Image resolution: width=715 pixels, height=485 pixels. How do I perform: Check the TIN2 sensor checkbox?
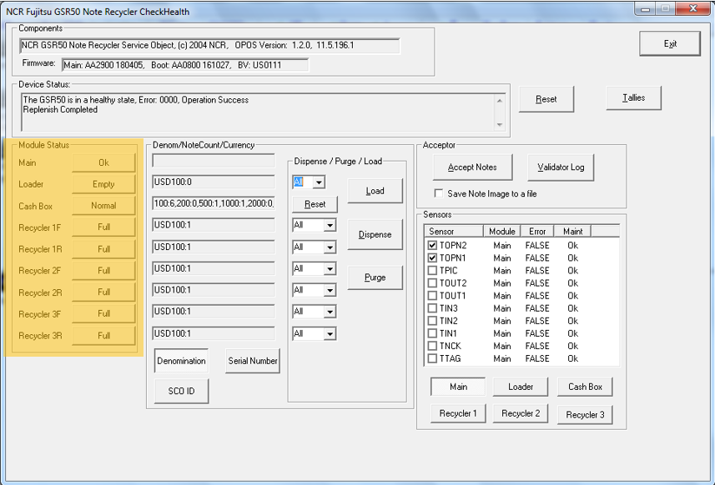[x=432, y=321]
